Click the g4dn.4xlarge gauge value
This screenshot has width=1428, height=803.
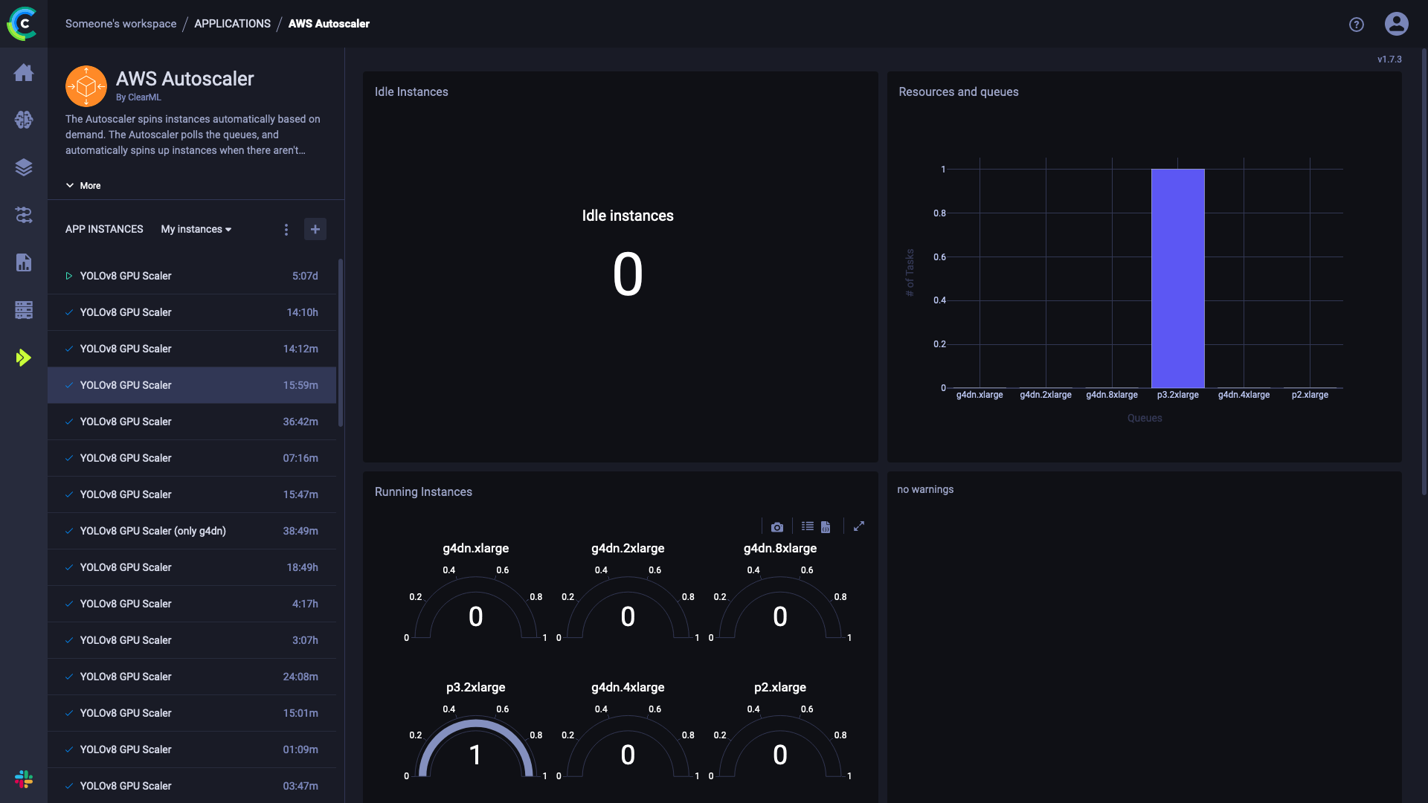[628, 755]
